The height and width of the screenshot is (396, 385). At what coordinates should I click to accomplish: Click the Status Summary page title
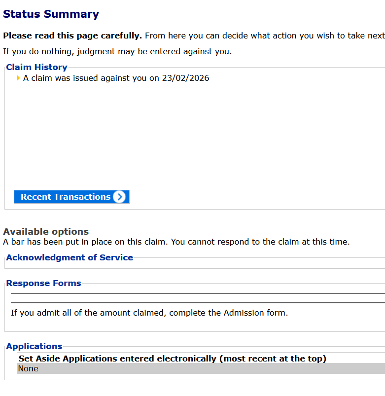[x=51, y=14]
